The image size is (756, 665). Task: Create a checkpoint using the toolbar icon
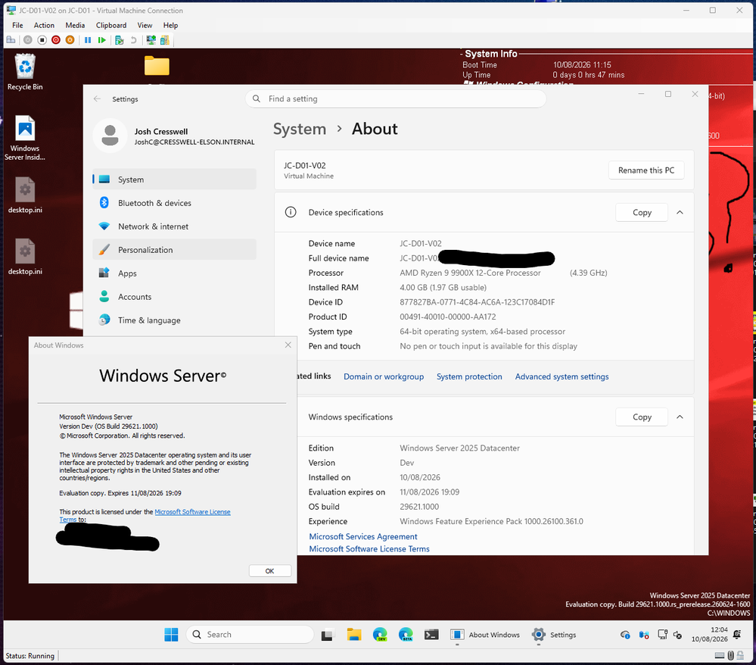point(119,40)
